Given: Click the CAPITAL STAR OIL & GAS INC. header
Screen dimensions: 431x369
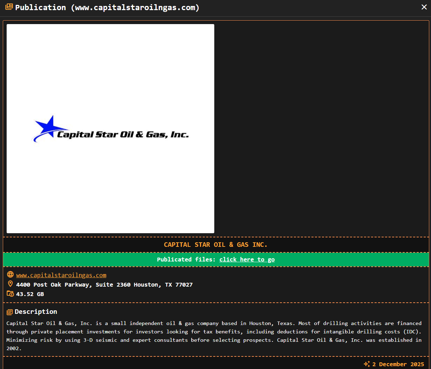Looking at the screenshot, I should point(215,244).
